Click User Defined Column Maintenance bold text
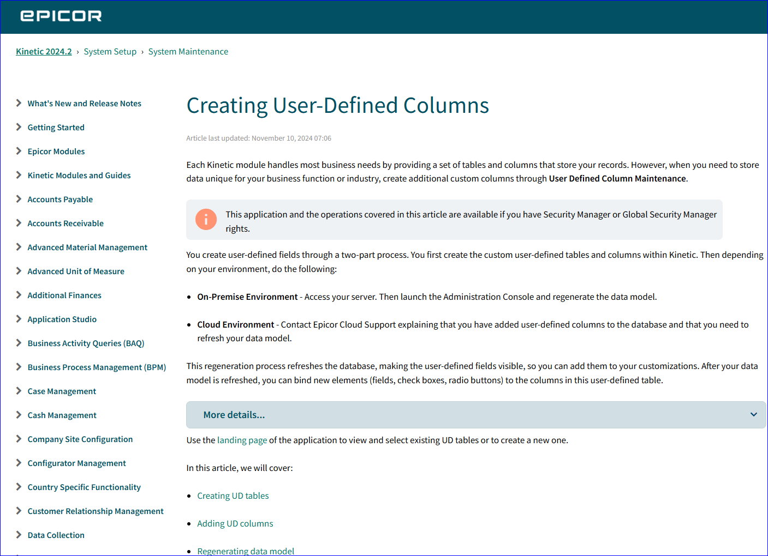Viewport: 768px width, 556px height. pos(617,178)
